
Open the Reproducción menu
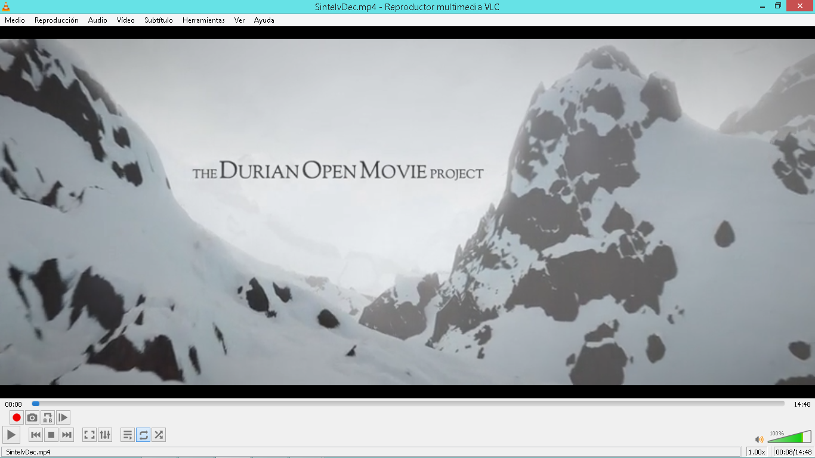point(57,20)
